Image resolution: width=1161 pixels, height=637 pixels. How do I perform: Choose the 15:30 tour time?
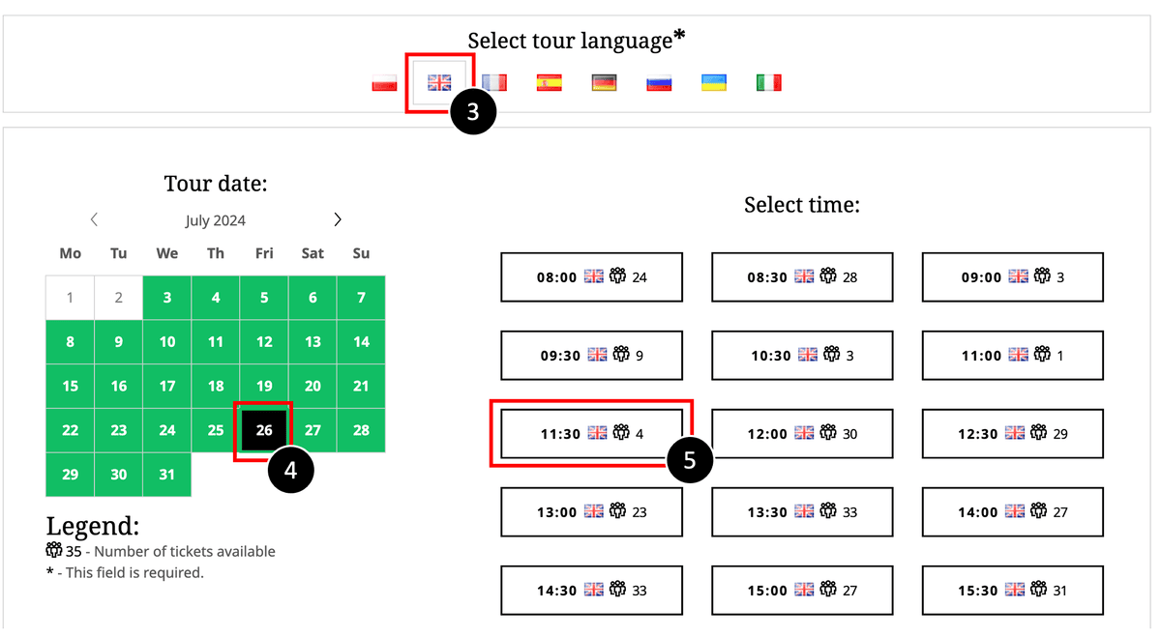pos(1013,591)
